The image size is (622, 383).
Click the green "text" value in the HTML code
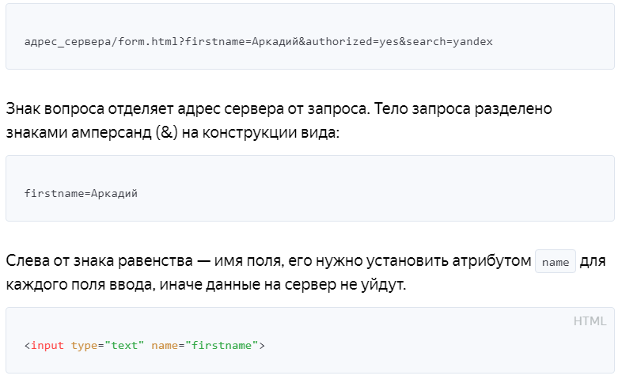click(x=124, y=345)
